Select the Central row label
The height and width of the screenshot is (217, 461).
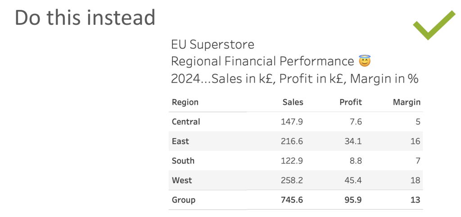click(186, 122)
